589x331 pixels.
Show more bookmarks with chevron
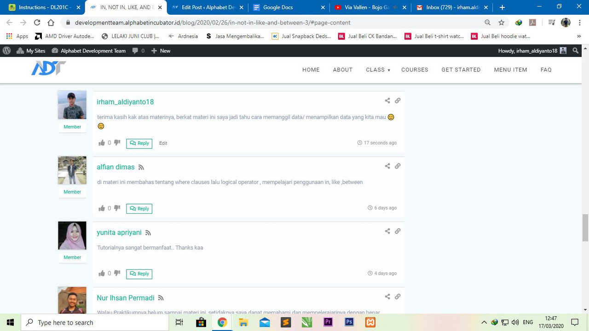[579, 36]
